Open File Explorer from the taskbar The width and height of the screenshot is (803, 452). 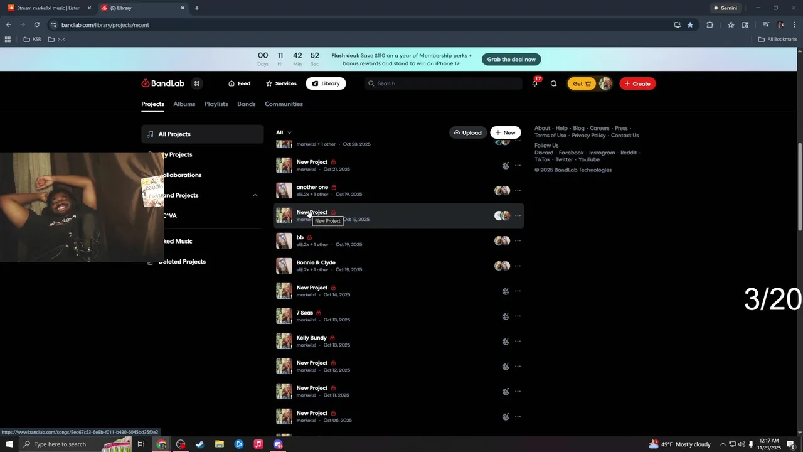220,444
